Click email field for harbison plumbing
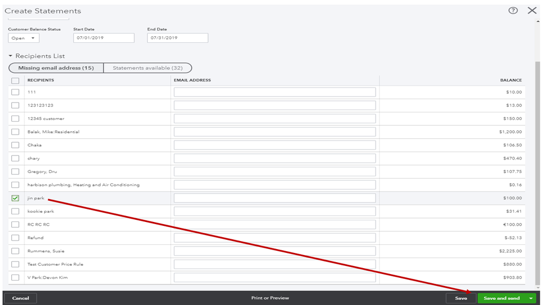 coord(274,185)
